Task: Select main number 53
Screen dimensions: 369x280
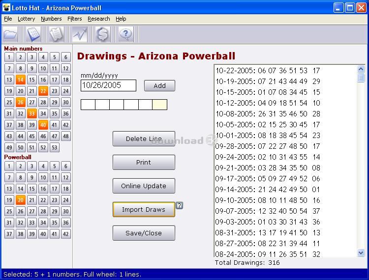Action: pos(54,147)
